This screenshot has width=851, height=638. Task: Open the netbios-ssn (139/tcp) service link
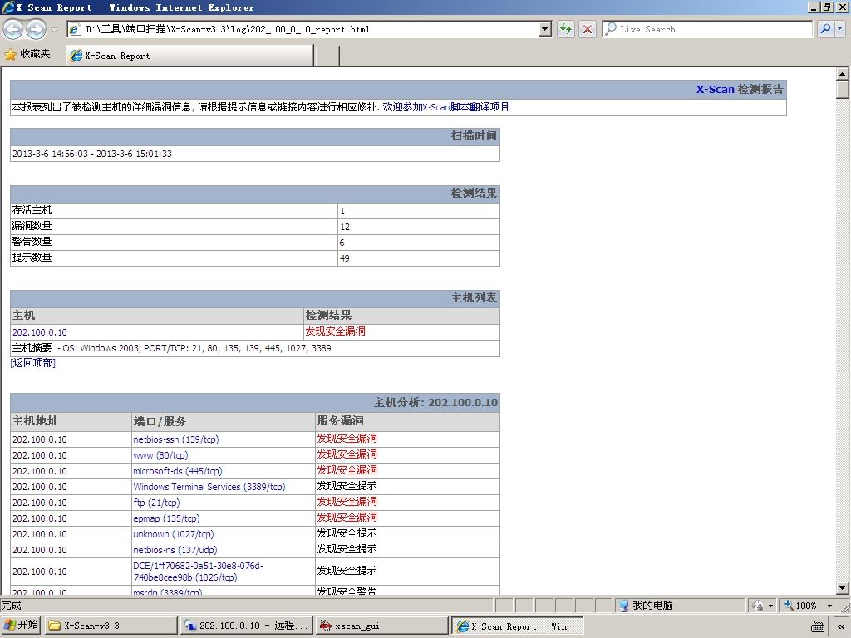pyautogui.click(x=176, y=439)
